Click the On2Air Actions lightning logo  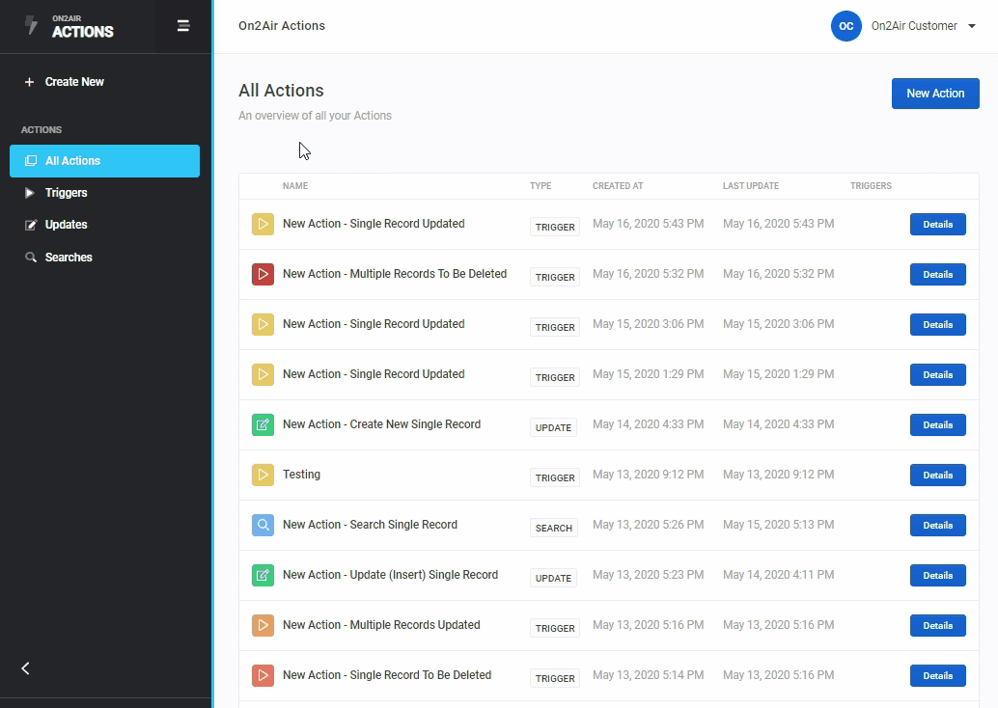pyautogui.click(x=32, y=26)
